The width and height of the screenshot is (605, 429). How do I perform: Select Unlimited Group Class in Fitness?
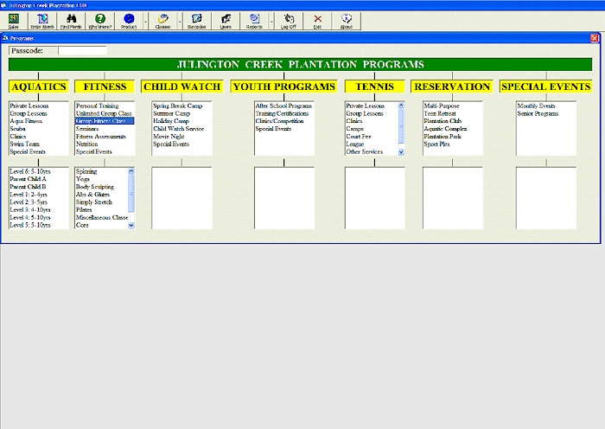tap(104, 113)
